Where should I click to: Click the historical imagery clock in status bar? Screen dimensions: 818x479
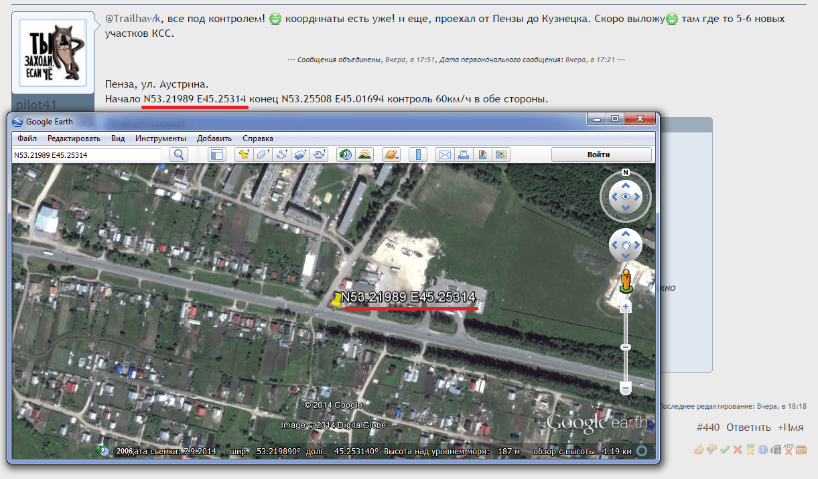104,451
